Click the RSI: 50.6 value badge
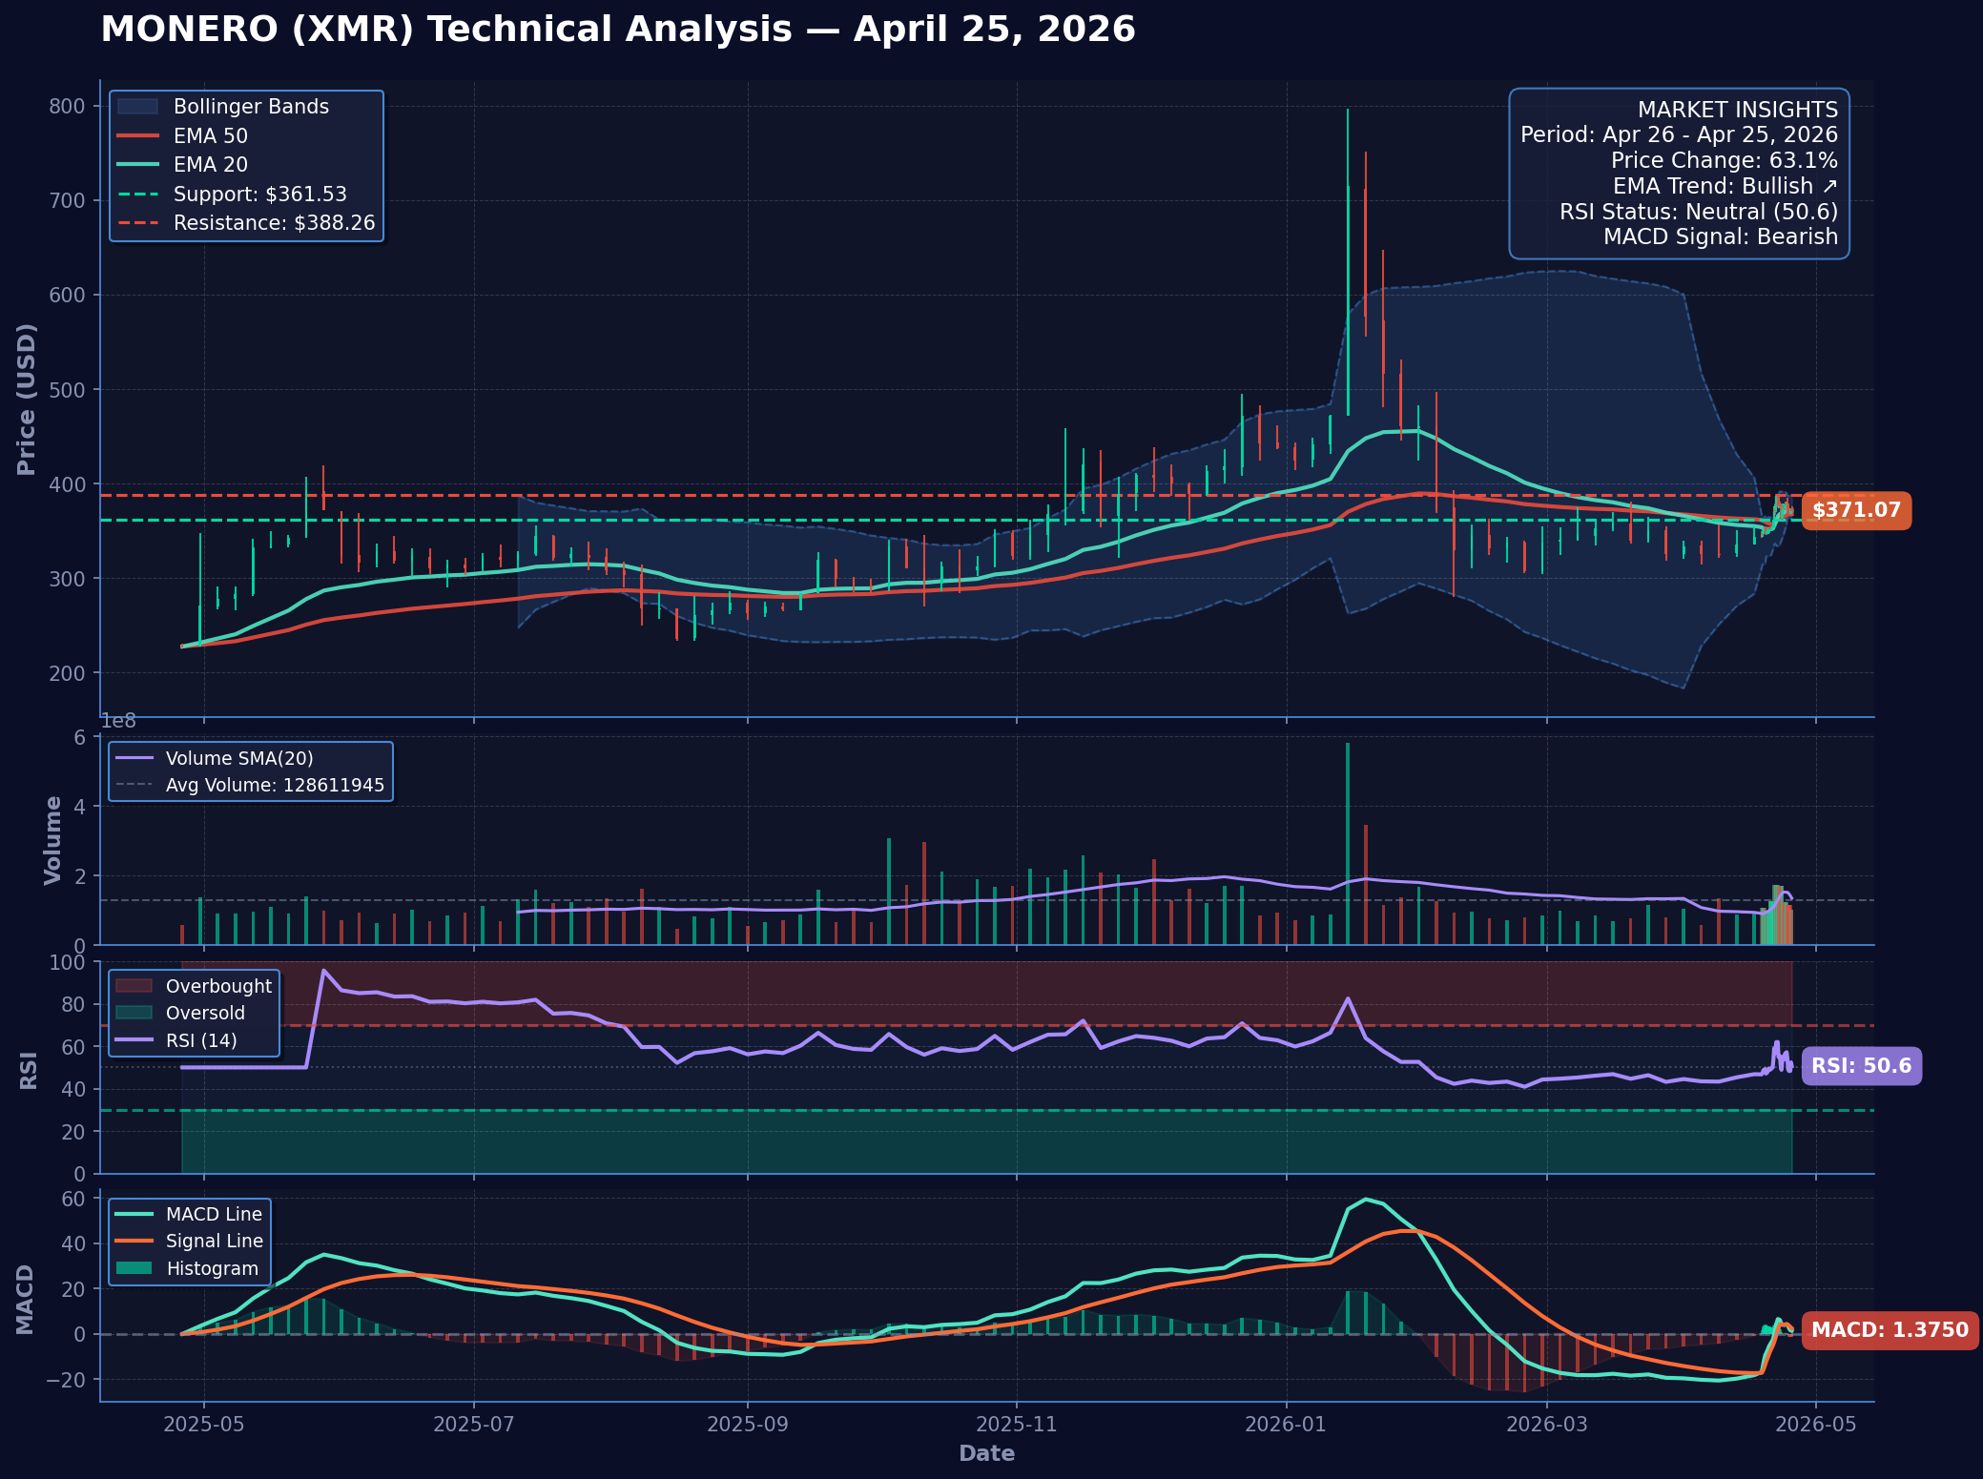This screenshot has height=1479, width=1983. 1861,1066
